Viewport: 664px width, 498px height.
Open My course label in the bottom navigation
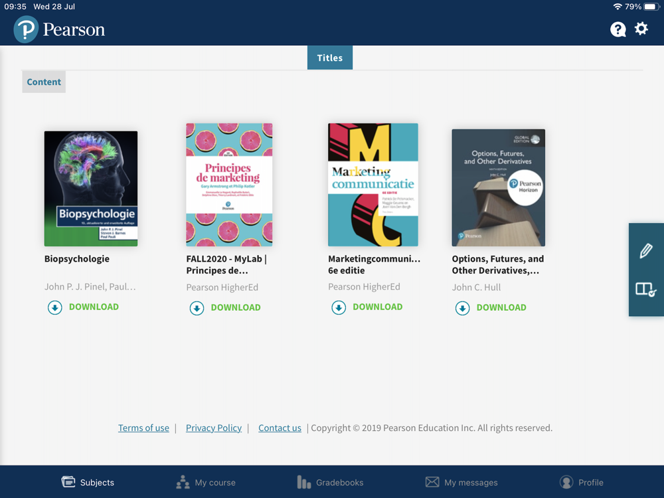coord(215,482)
